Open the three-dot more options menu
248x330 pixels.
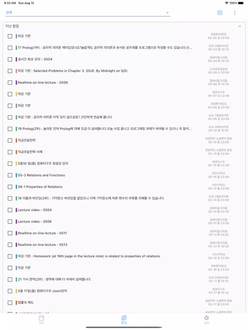[235, 12]
